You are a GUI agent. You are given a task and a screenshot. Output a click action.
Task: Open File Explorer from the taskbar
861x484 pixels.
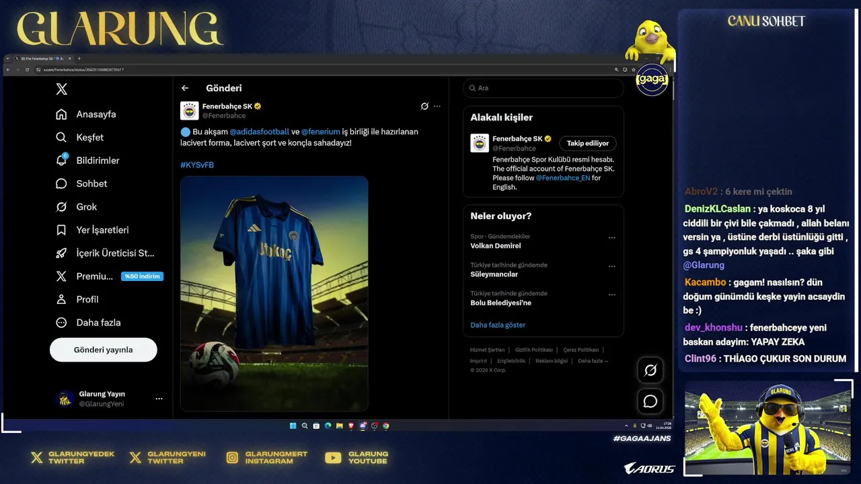340,426
